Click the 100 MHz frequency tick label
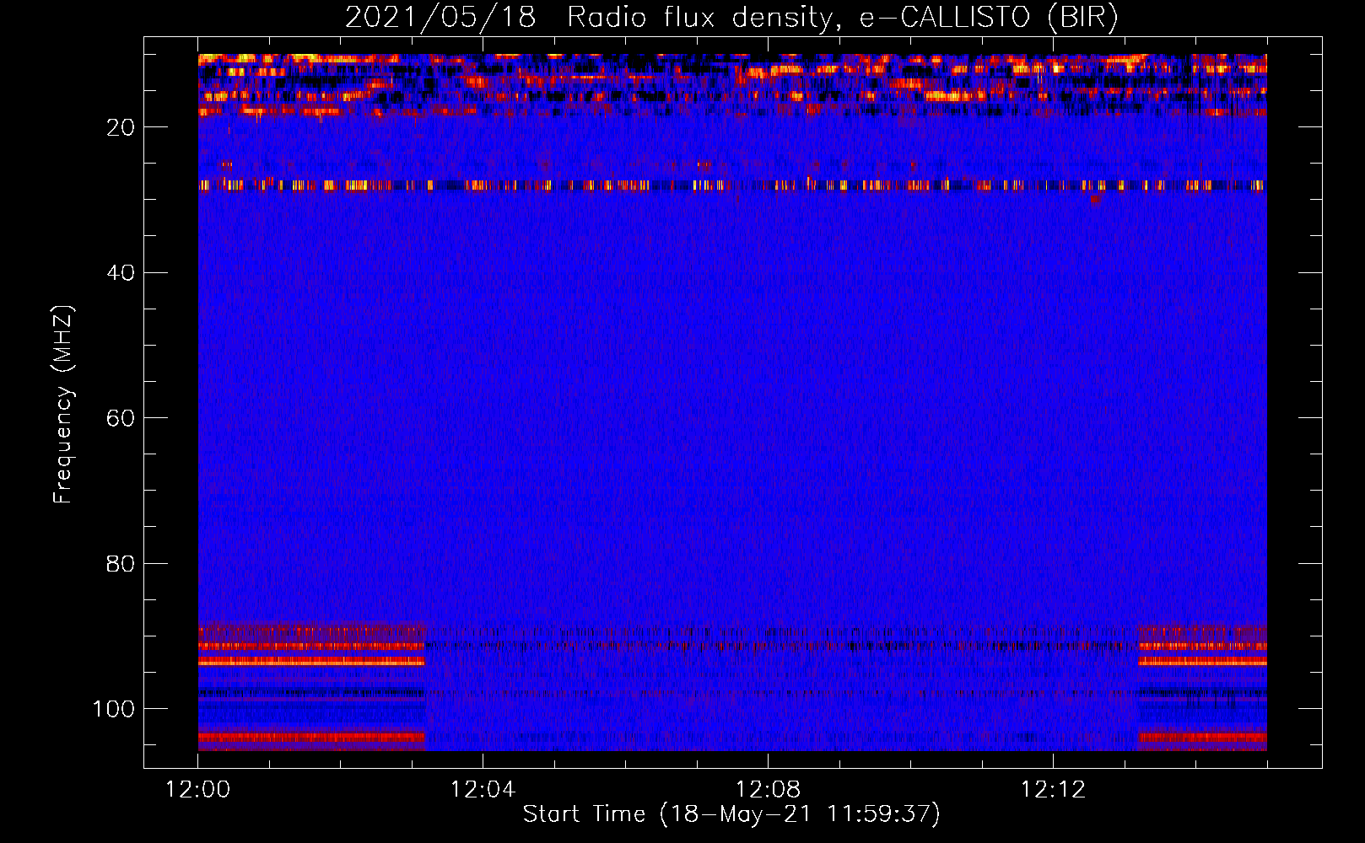 click(x=113, y=709)
